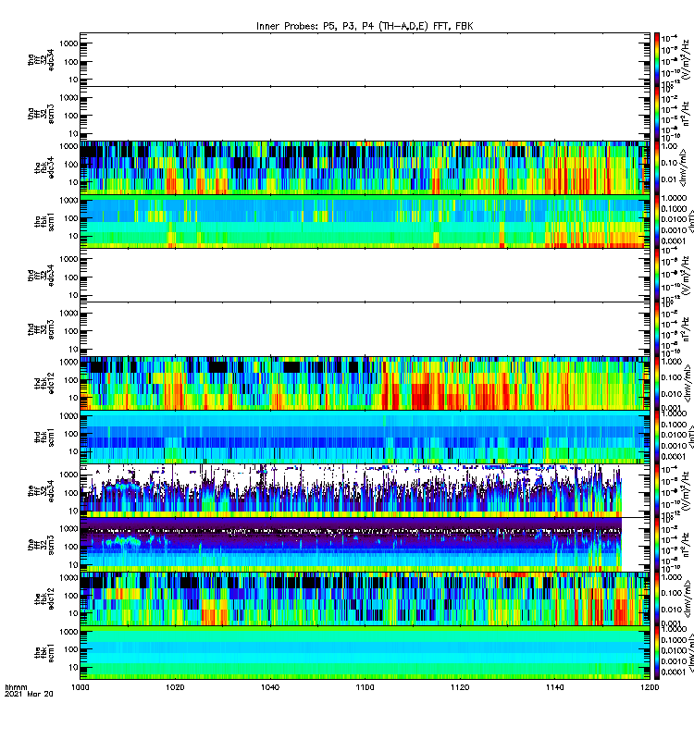This screenshot has width=694, height=740.
Task: Click the color bar beside the the fff edc34 panel
Action: pyautogui.click(x=657, y=491)
